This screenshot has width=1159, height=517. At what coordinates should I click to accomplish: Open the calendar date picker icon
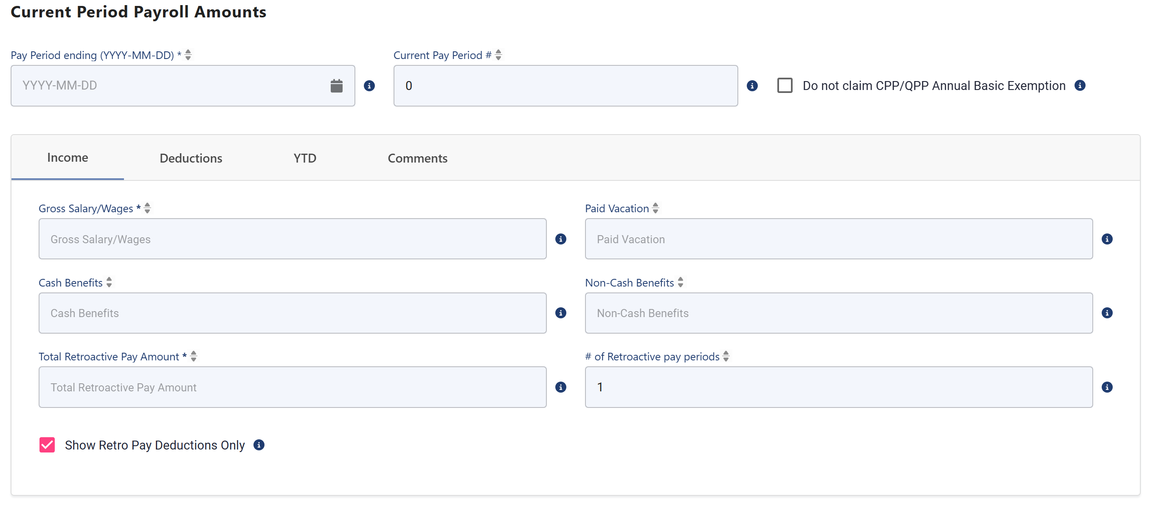[336, 85]
